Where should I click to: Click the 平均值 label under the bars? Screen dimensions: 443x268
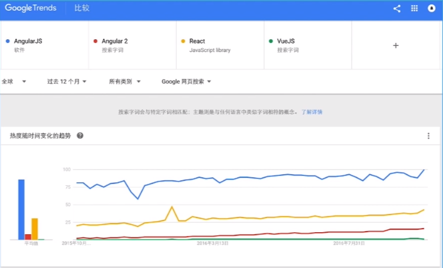[x=31, y=243]
